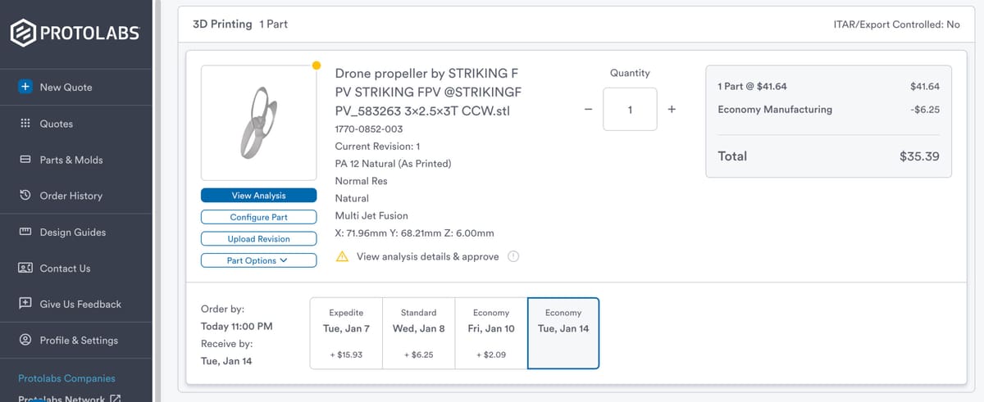Screen dimensions: 984x402
Task: Increase quantity with the plus button
Action: point(672,109)
